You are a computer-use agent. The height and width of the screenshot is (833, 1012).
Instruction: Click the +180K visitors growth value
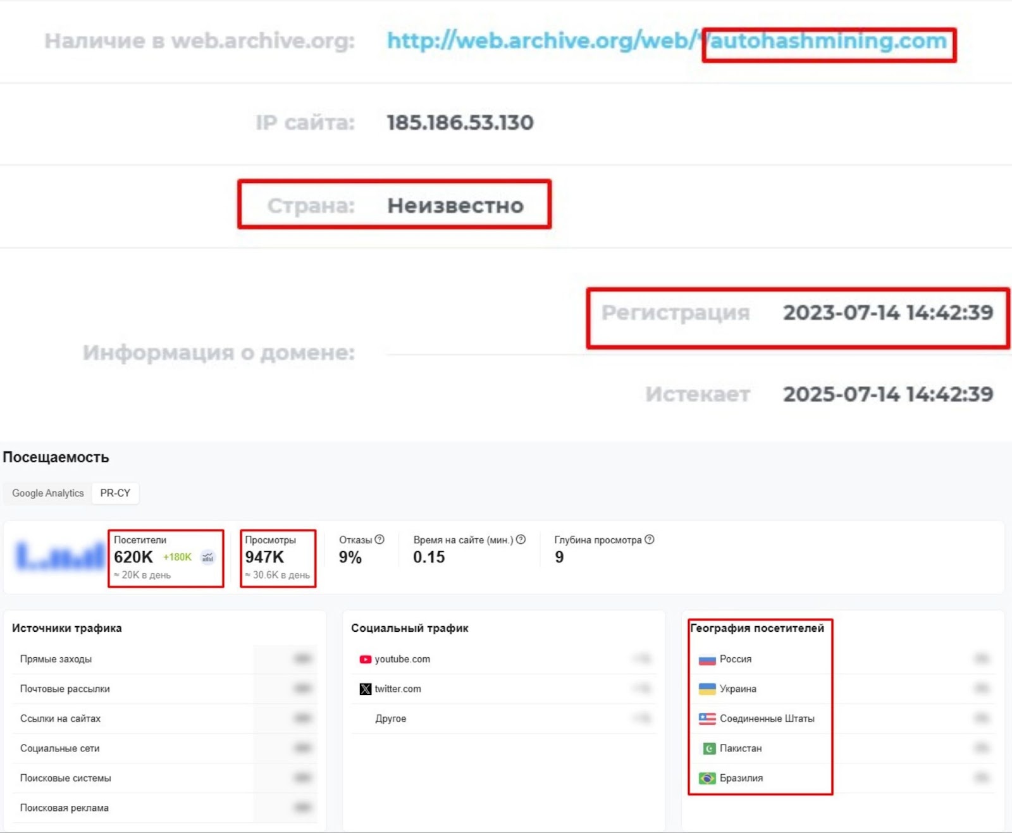[x=177, y=557]
